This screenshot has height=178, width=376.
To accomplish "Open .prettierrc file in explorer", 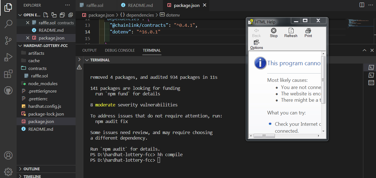I will click(38, 99).
